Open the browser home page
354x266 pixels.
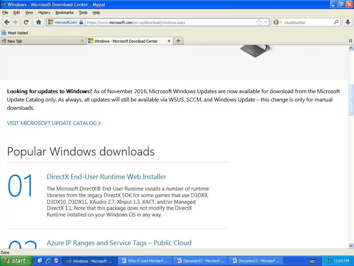tap(39, 22)
